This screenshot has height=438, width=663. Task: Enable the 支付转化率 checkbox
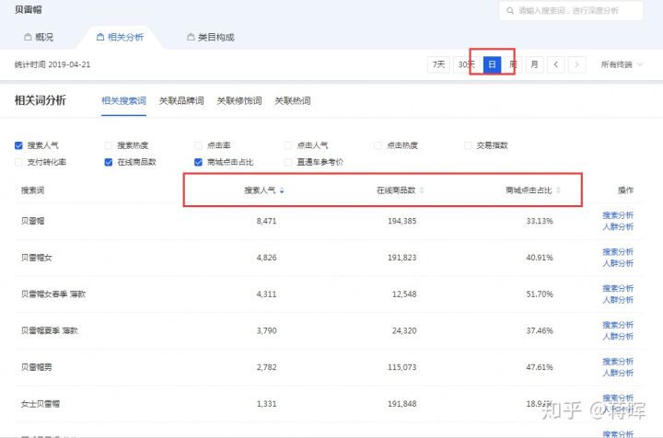[x=18, y=162]
